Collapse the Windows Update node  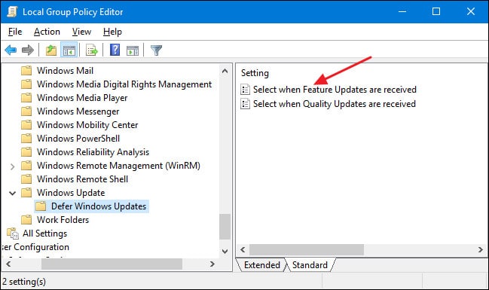(x=13, y=193)
